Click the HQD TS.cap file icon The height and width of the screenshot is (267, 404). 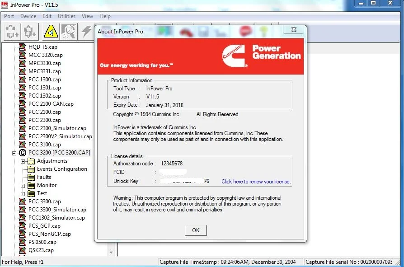pos(23,47)
